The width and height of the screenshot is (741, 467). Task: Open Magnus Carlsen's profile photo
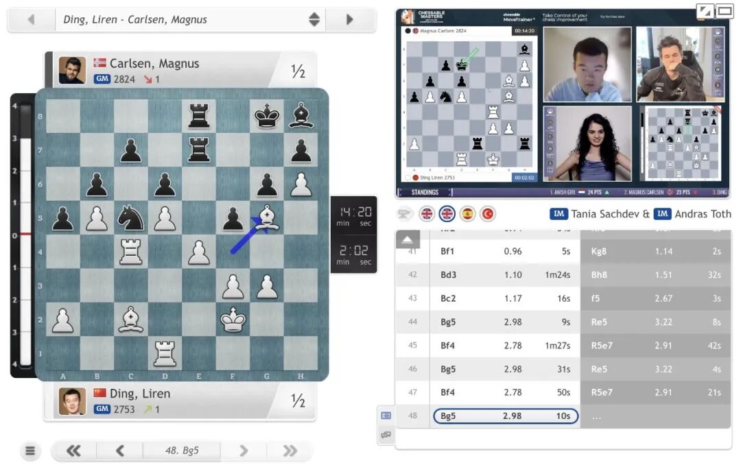point(72,70)
